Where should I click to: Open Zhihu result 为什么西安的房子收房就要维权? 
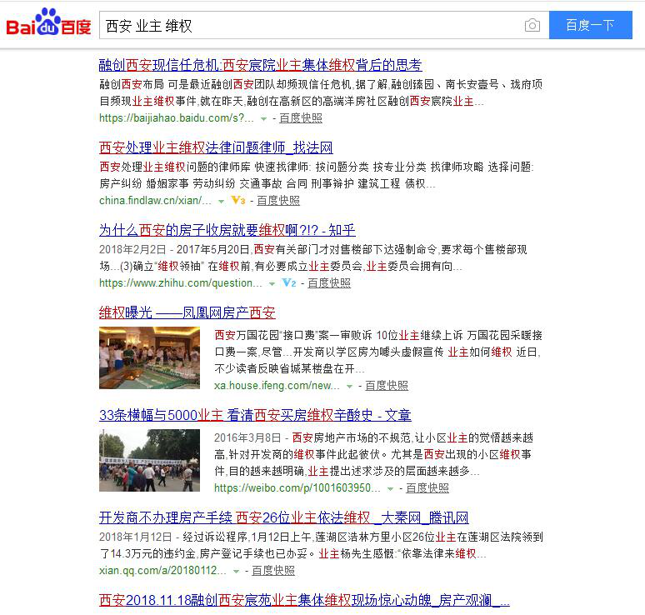(227, 230)
